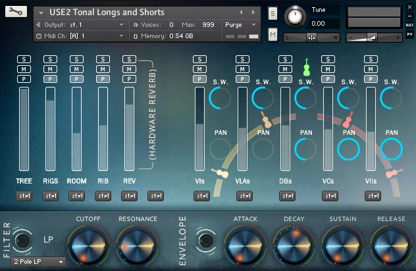Viewport: 416px width, 271px height.
Task: Open the AUX sends panel
Action: 409,25
